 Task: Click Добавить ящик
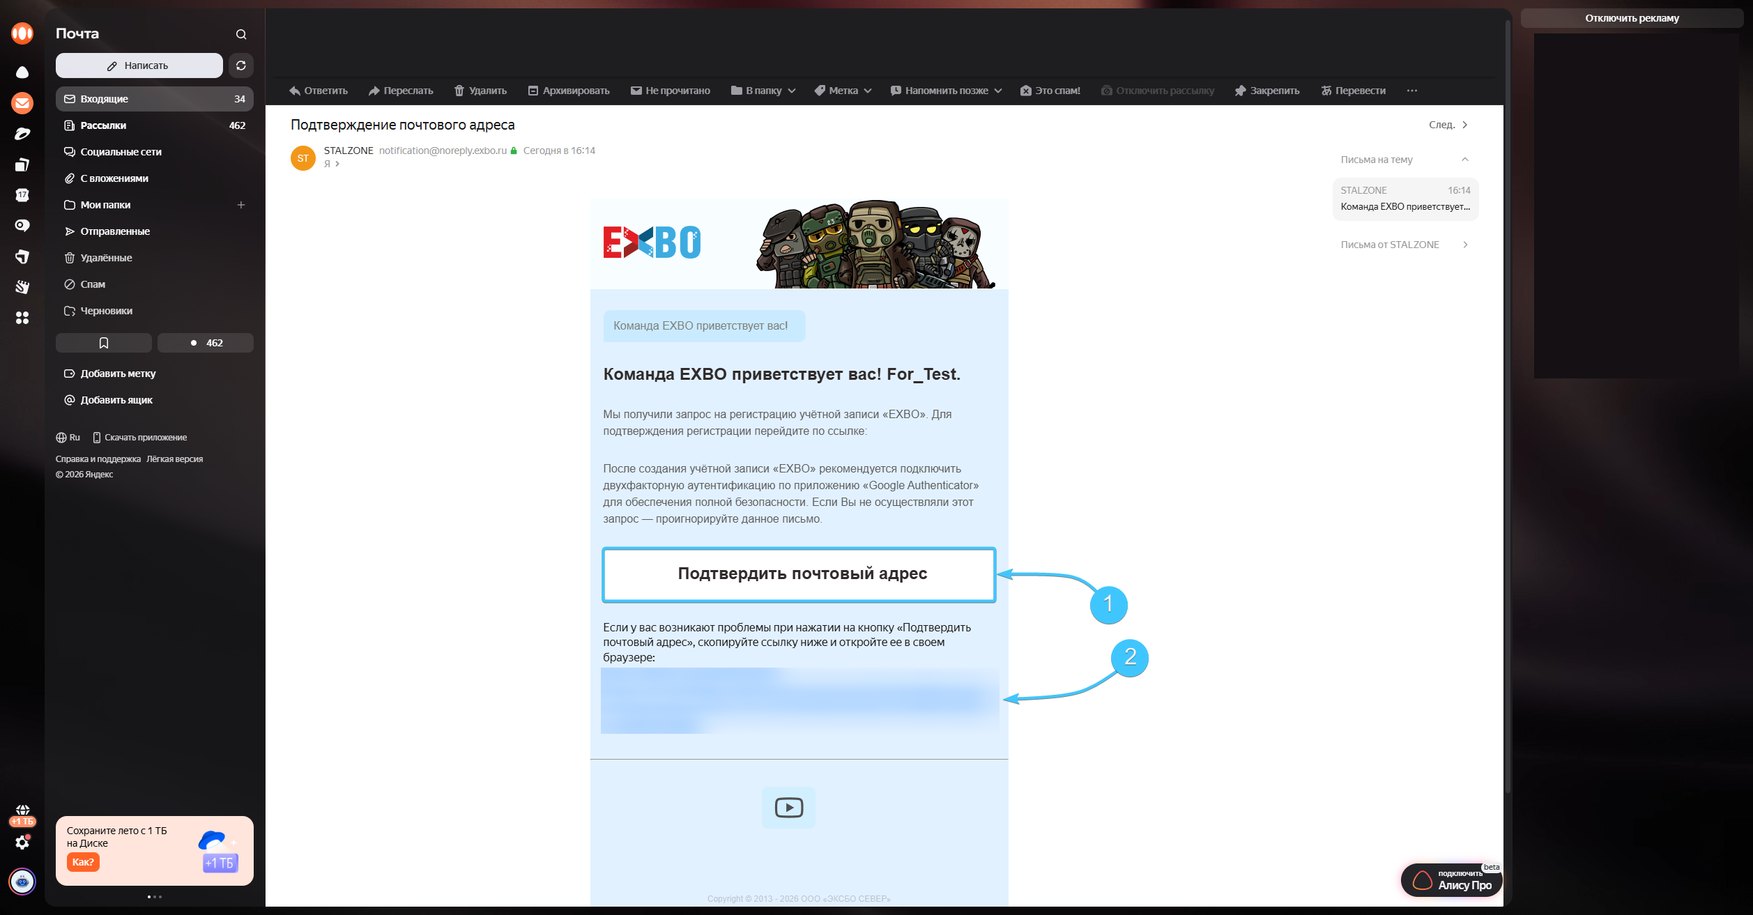point(109,400)
